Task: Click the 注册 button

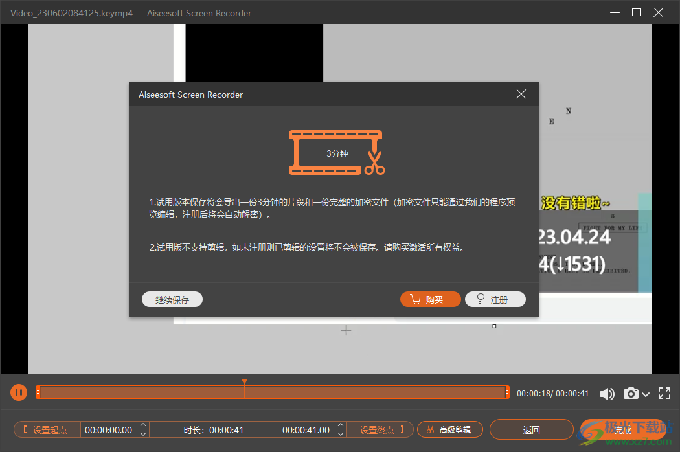Action: 495,299
